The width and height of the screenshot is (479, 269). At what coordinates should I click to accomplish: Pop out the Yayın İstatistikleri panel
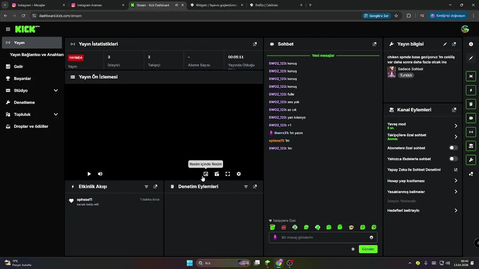255,44
